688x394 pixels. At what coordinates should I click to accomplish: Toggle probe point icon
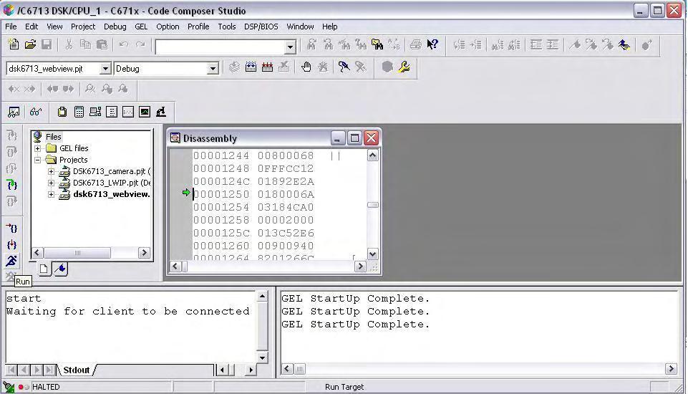point(344,67)
